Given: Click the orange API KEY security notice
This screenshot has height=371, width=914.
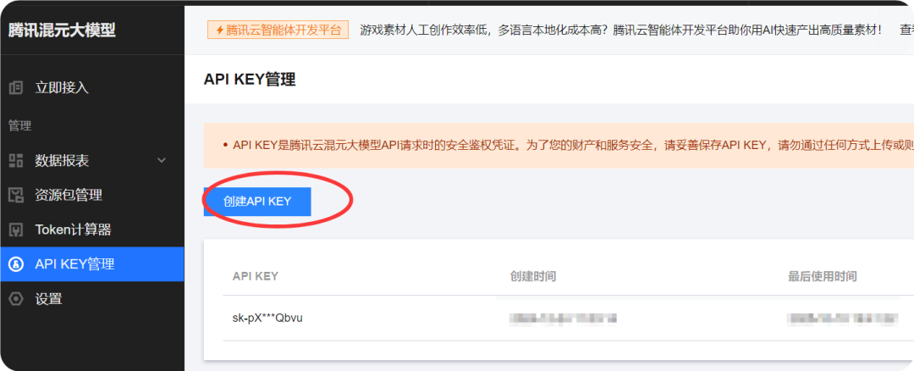Looking at the screenshot, I should click(559, 145).
